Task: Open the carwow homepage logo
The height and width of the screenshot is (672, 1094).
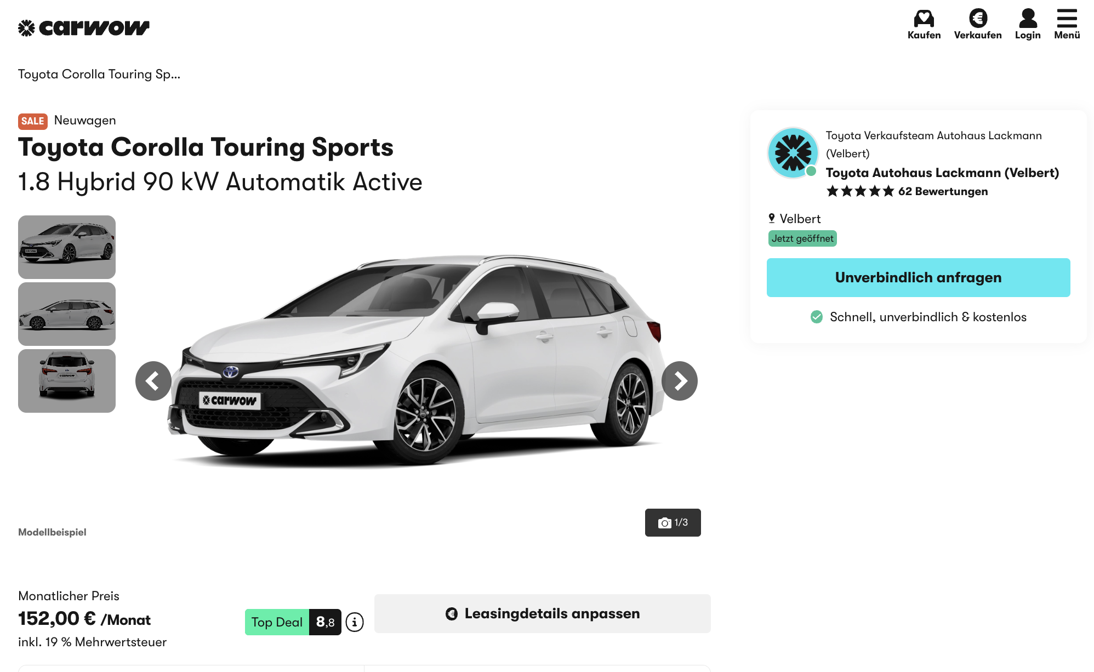Action: tap(83, 27)
